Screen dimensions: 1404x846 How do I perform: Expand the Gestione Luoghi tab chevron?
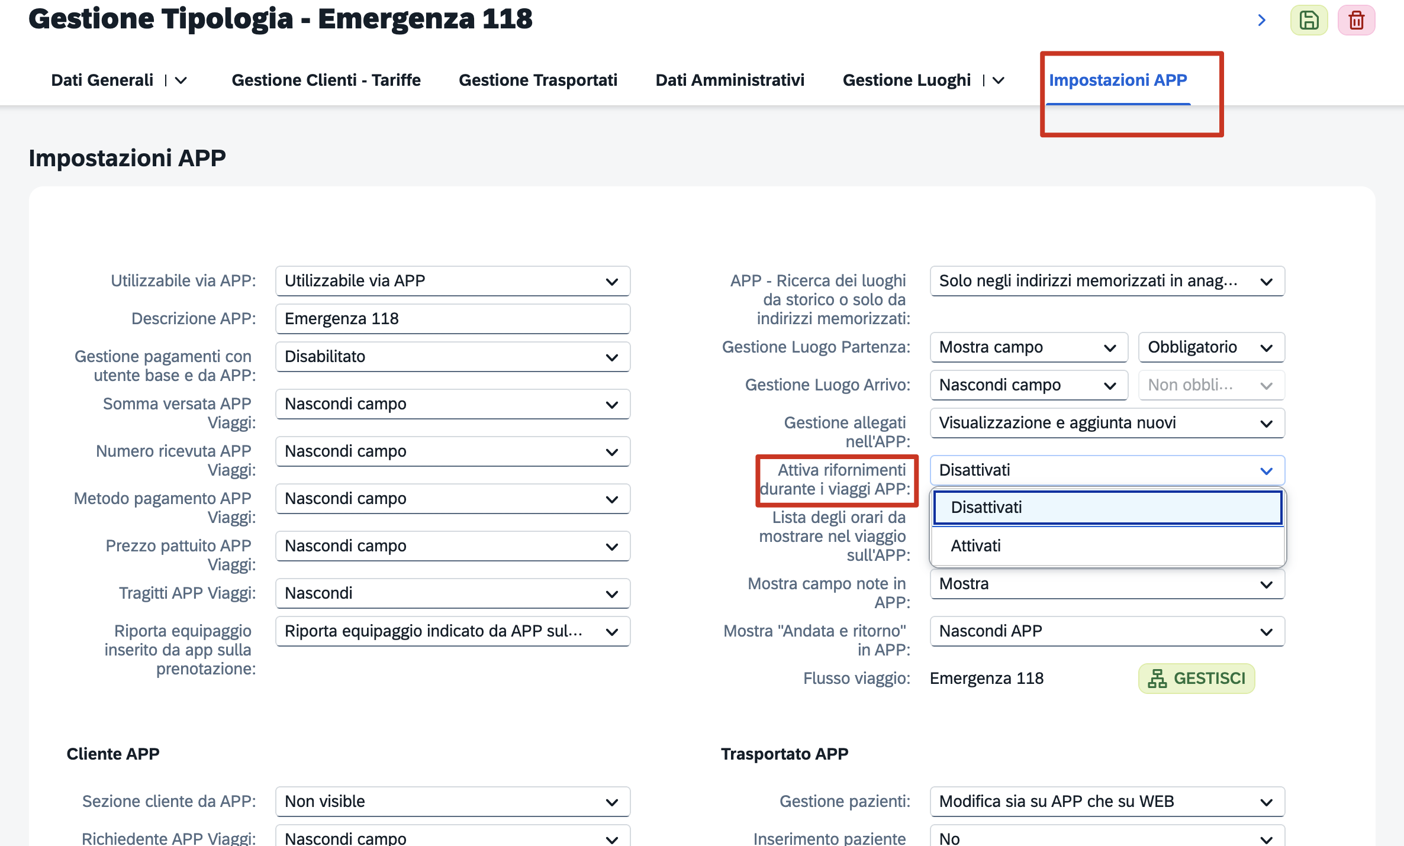tap(999, 80)
